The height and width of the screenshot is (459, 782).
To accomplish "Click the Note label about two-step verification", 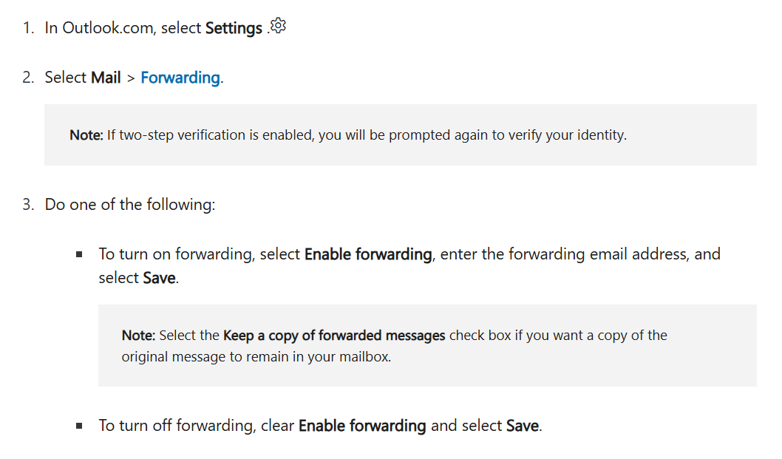I will [86, 135].
